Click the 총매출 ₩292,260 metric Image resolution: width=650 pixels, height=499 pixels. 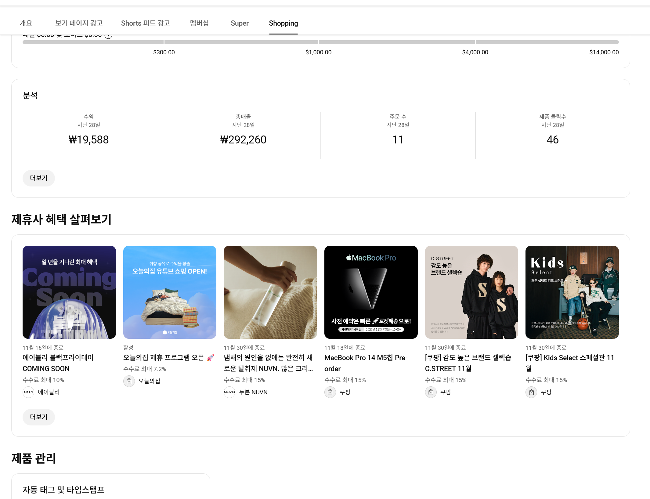tap(243, 139)
